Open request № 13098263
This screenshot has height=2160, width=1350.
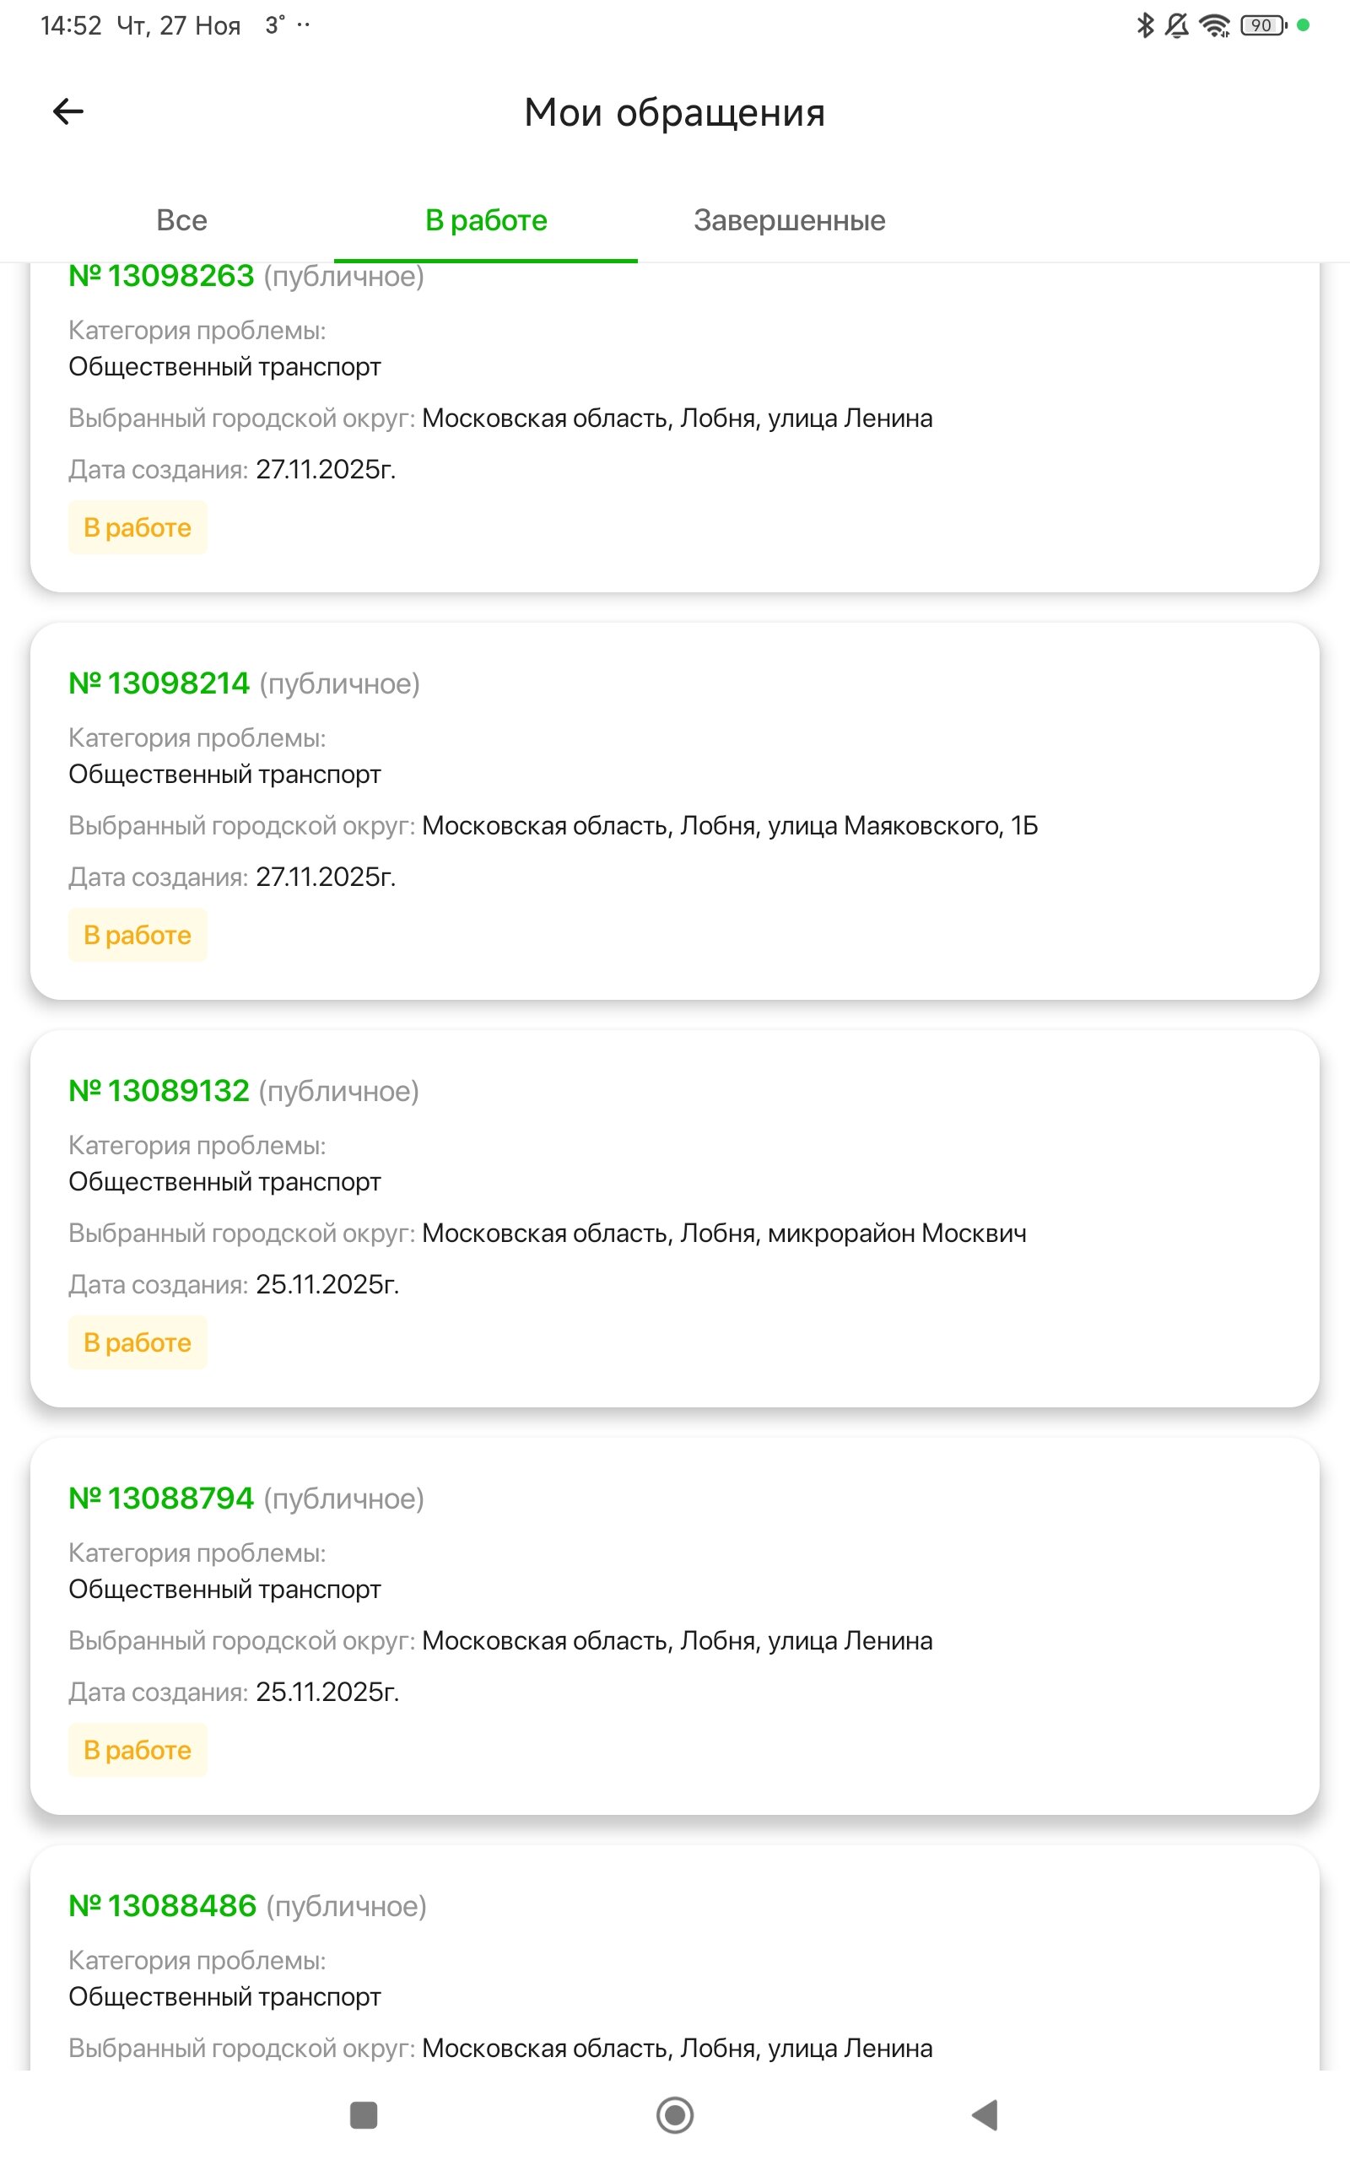[163, 277]
